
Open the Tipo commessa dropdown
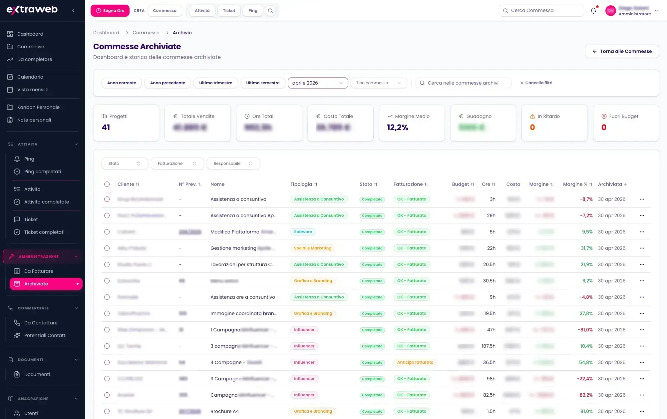click(379, 83)
